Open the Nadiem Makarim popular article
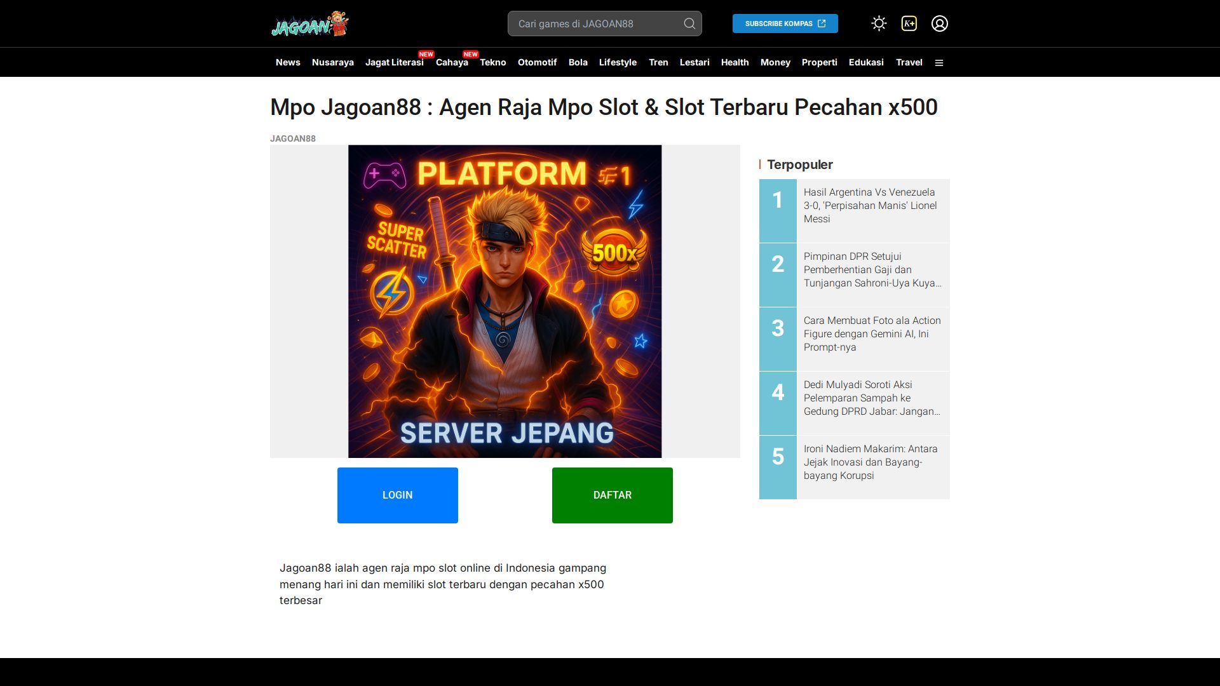The image size is (1220, 686). pos(870,462)
